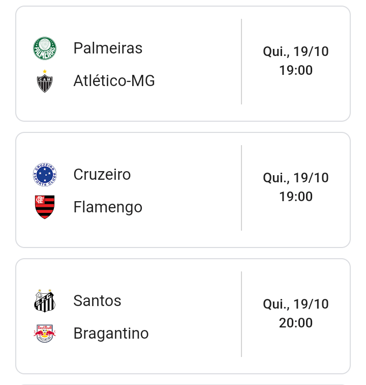Click the Palmeiras club crest
Viewport: 366px width, 385px height.
[x=45, y=48]
